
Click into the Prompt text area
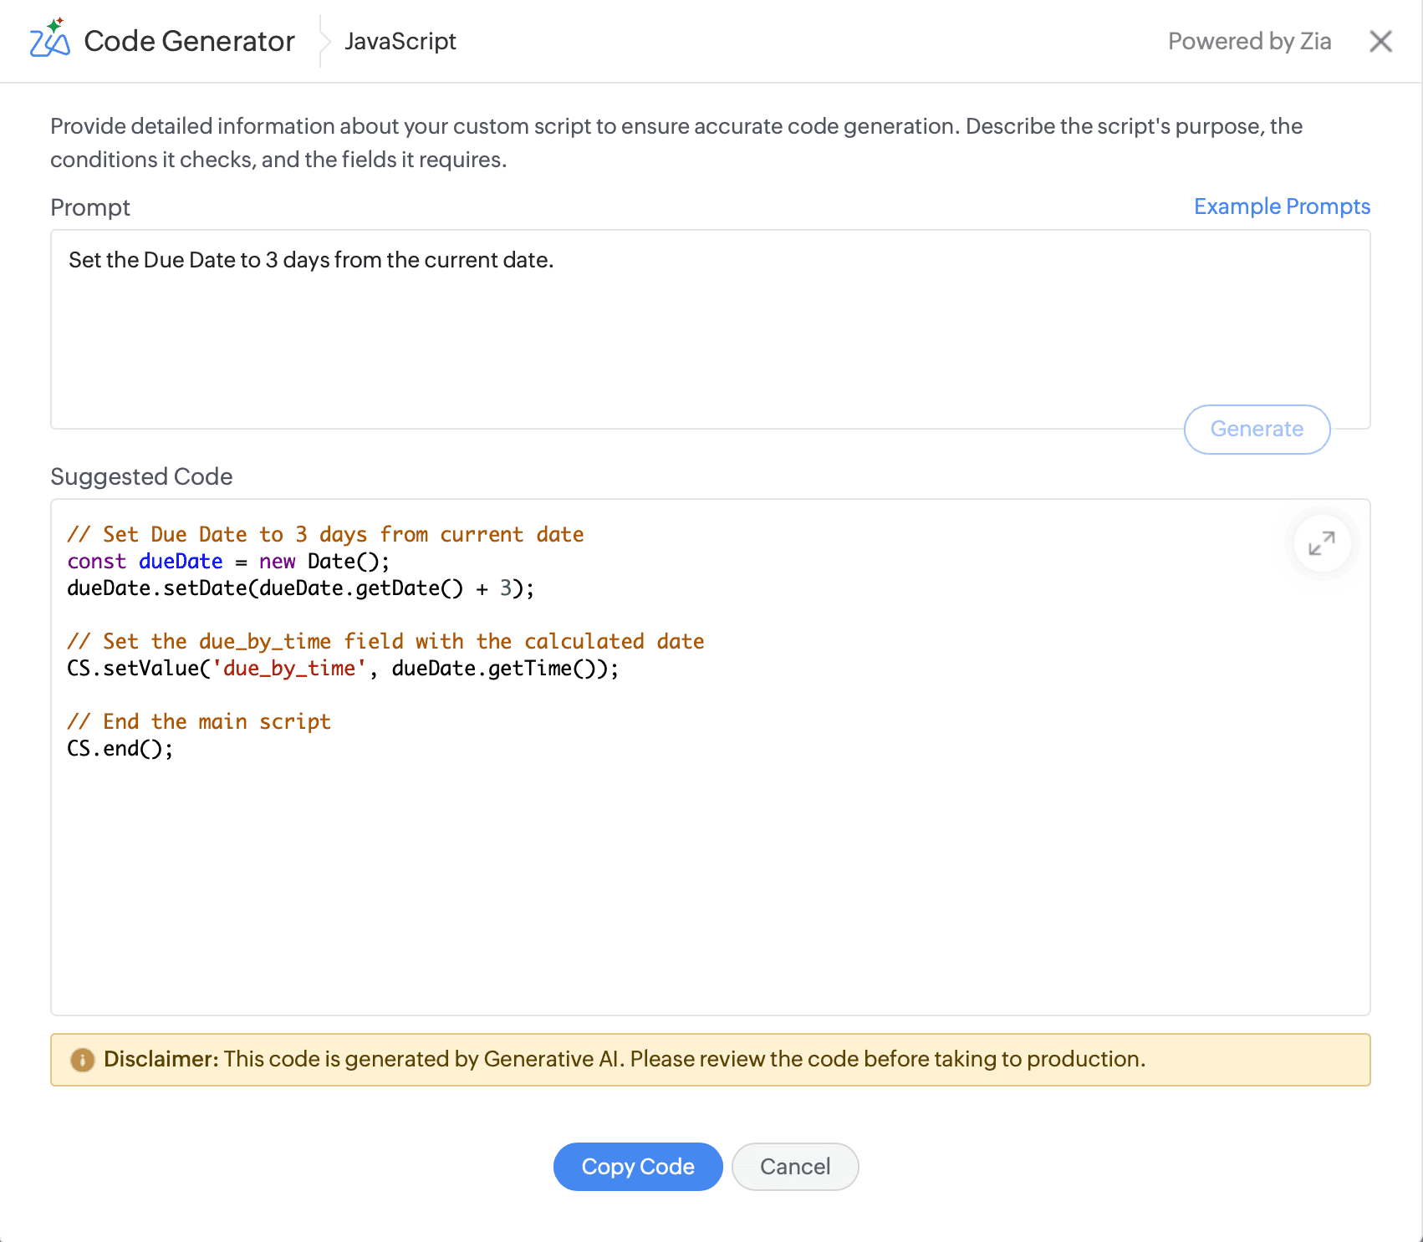click(x=710, y=329)
